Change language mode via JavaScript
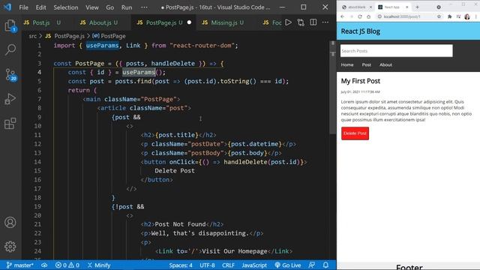 (253, 265)
